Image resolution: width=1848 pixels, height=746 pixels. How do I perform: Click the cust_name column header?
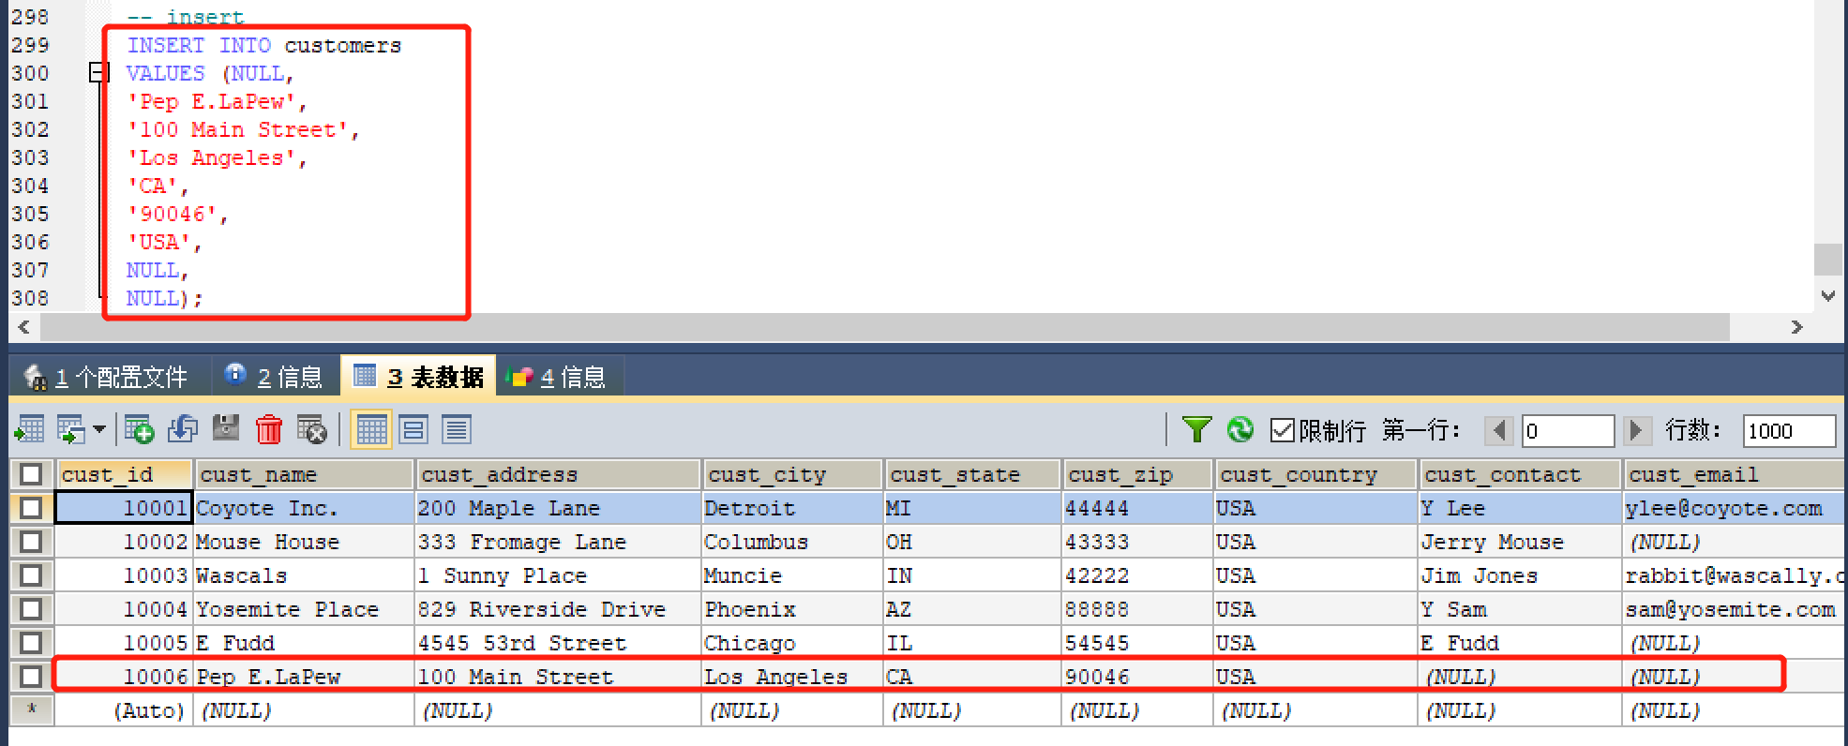305,474
